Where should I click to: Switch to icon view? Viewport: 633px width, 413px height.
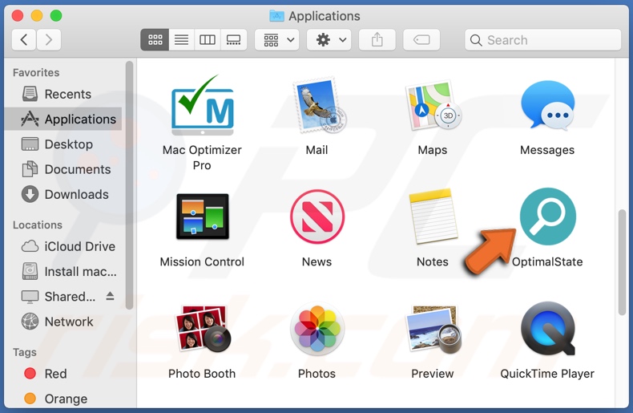pos(155,39)
